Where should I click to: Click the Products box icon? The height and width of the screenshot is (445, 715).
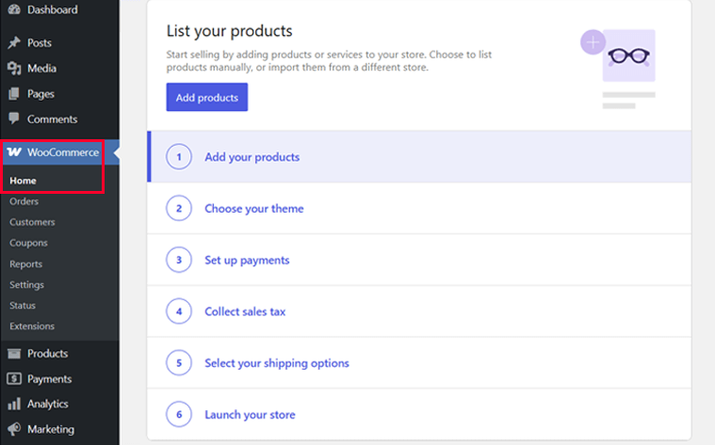tap(14, 354)
